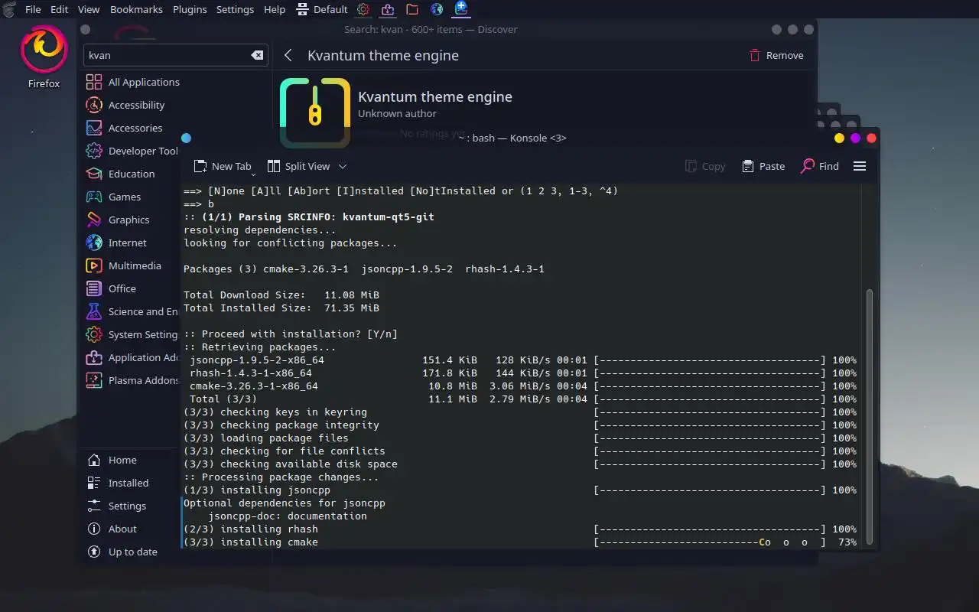Viewport: 979px width, 612px height.
Task: Click the active Discover task icon in top panel
Action: click(461, 9)
